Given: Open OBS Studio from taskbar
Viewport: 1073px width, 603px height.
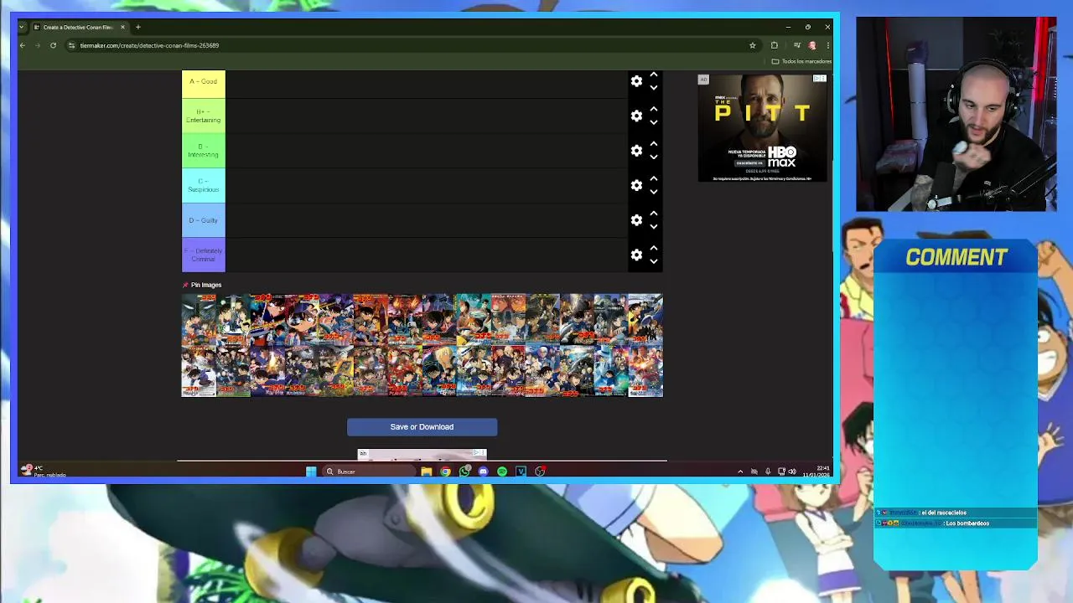Looking at the screenshot, I should point(540,472).
